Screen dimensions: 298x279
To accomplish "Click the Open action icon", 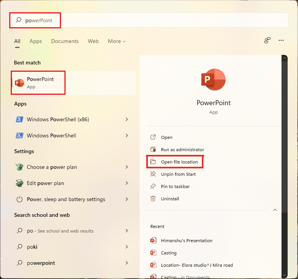I will point(153,137).
